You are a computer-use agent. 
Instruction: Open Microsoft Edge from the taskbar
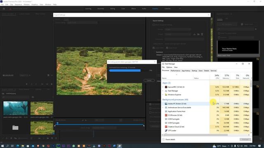pos(18,146)
